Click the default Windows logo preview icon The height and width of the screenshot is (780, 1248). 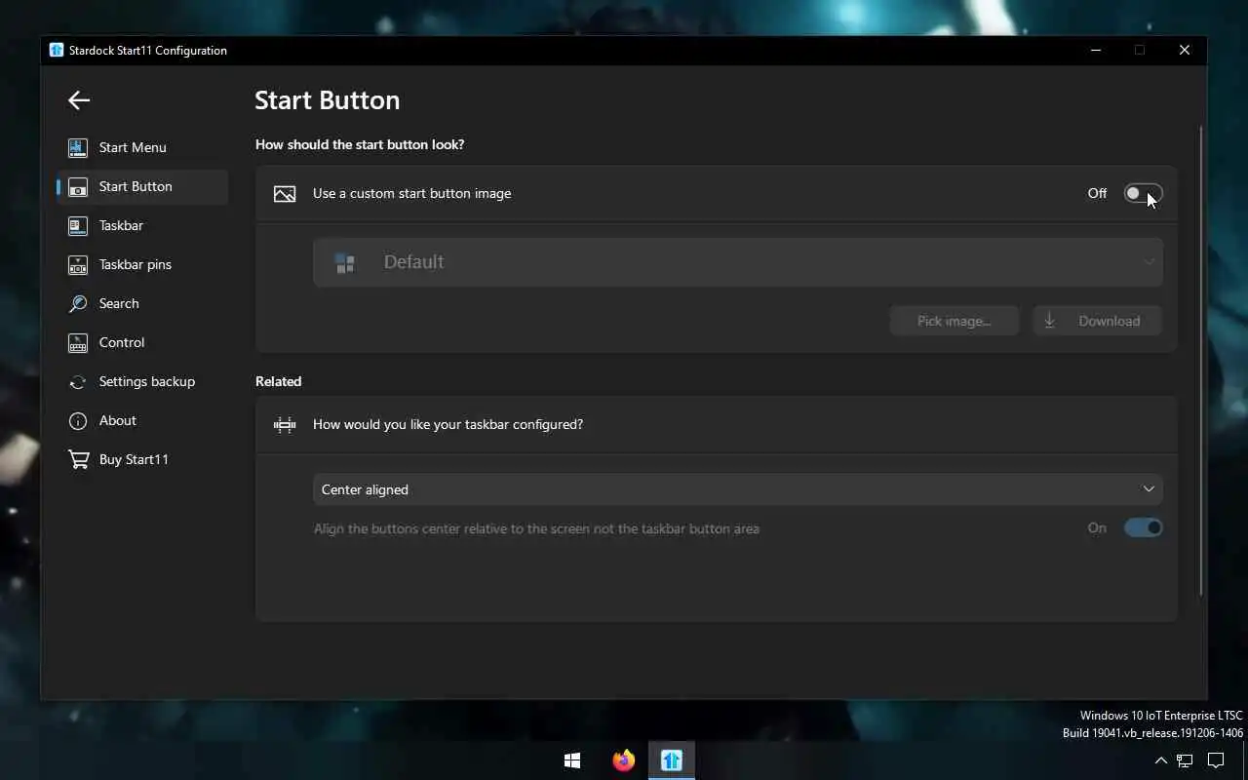point(344,262)
